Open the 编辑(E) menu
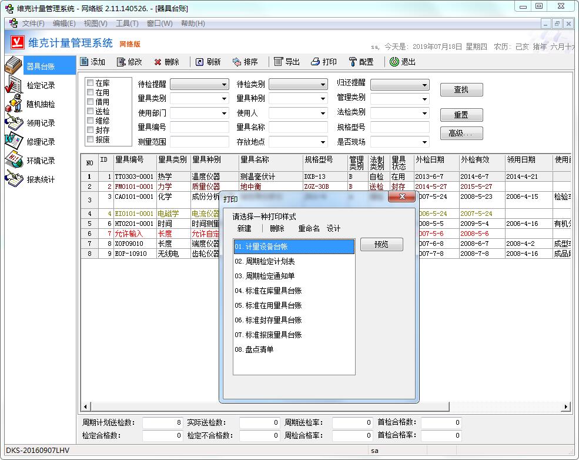This screenshot has width=579, height=460. (64, 24)
